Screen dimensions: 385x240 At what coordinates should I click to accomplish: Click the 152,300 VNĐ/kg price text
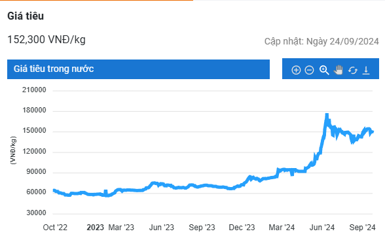point(46,39)
